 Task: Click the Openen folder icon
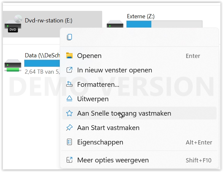pyautogui.click(x=69, y=56)
